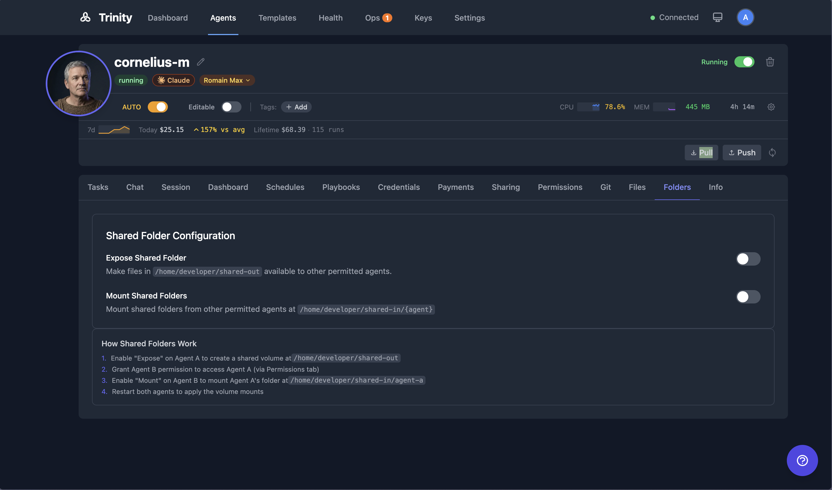
Task: View MEM usage sparkline
Action: 664,107
